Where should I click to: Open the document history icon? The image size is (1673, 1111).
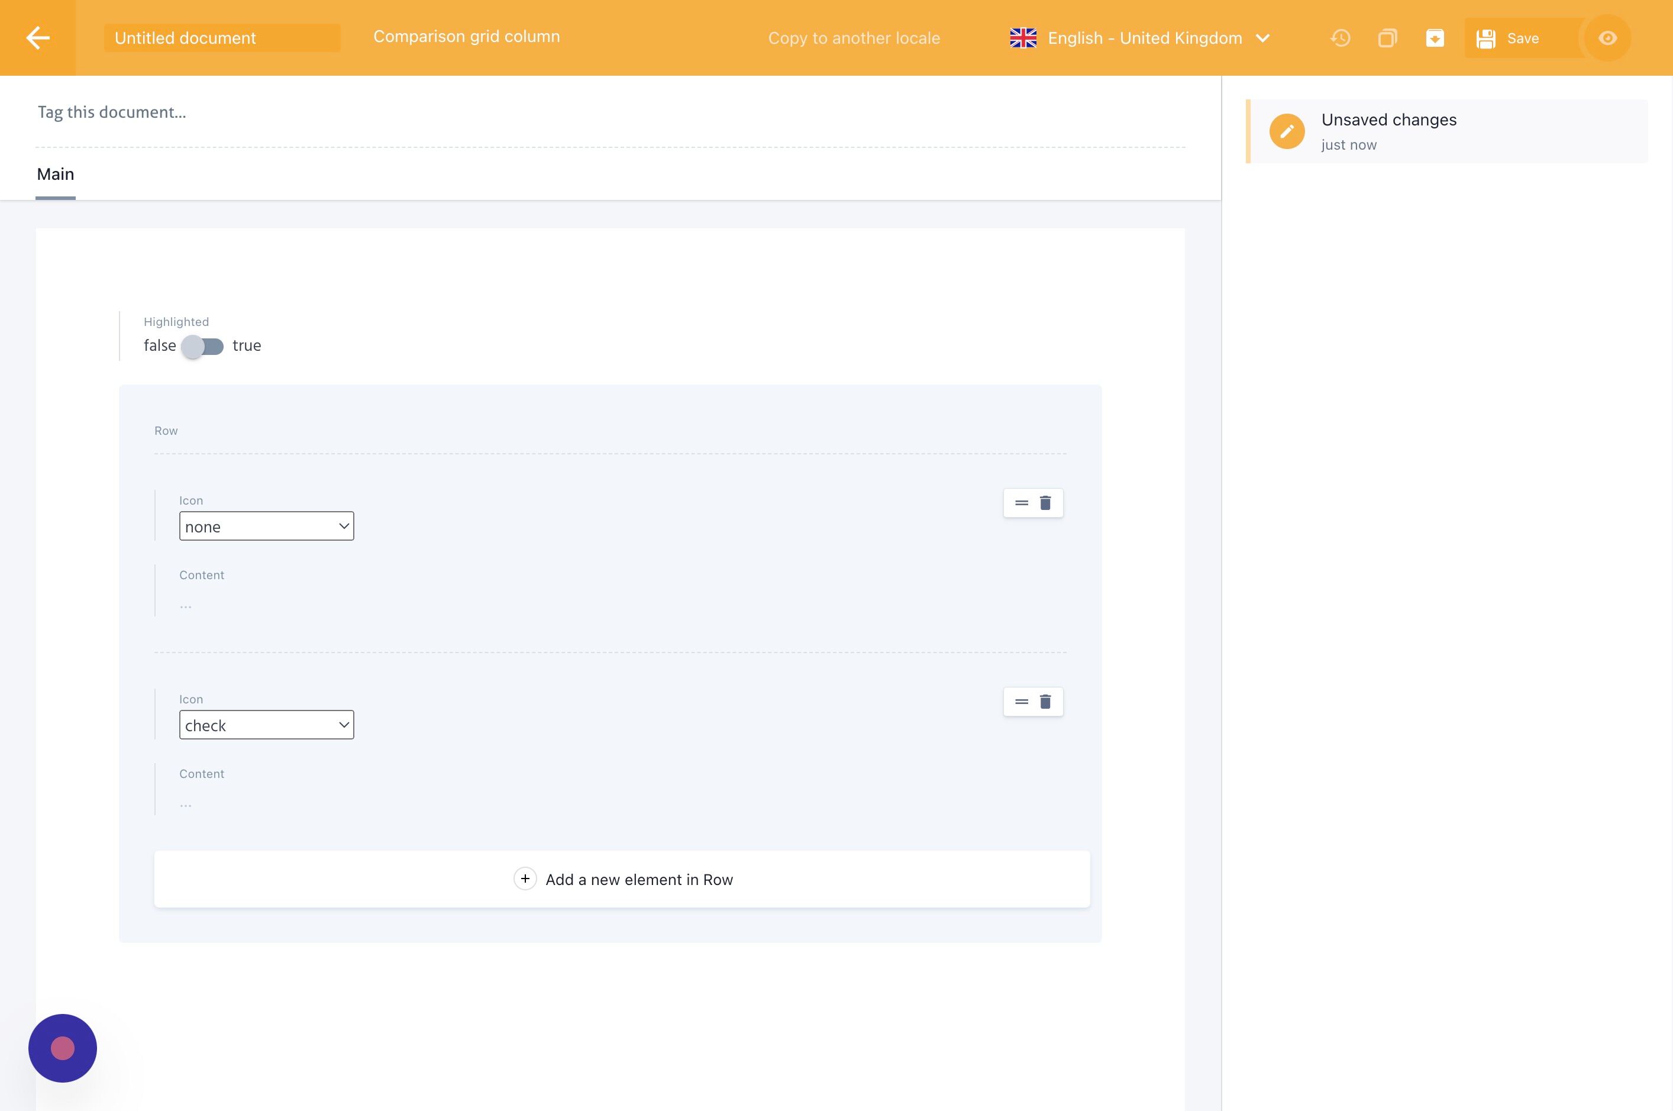[1340, 37]
